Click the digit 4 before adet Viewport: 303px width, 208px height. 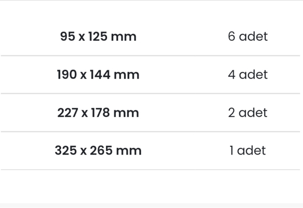232,74
